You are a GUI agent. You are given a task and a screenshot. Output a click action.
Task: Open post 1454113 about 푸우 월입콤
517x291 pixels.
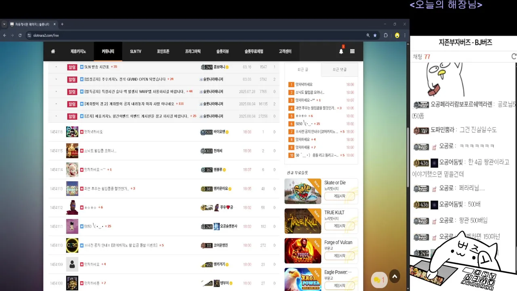tap(106, 189)
